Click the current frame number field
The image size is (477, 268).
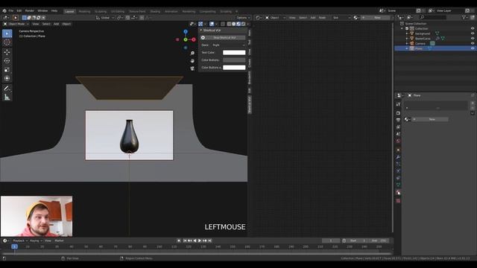(x=331, y=240)
